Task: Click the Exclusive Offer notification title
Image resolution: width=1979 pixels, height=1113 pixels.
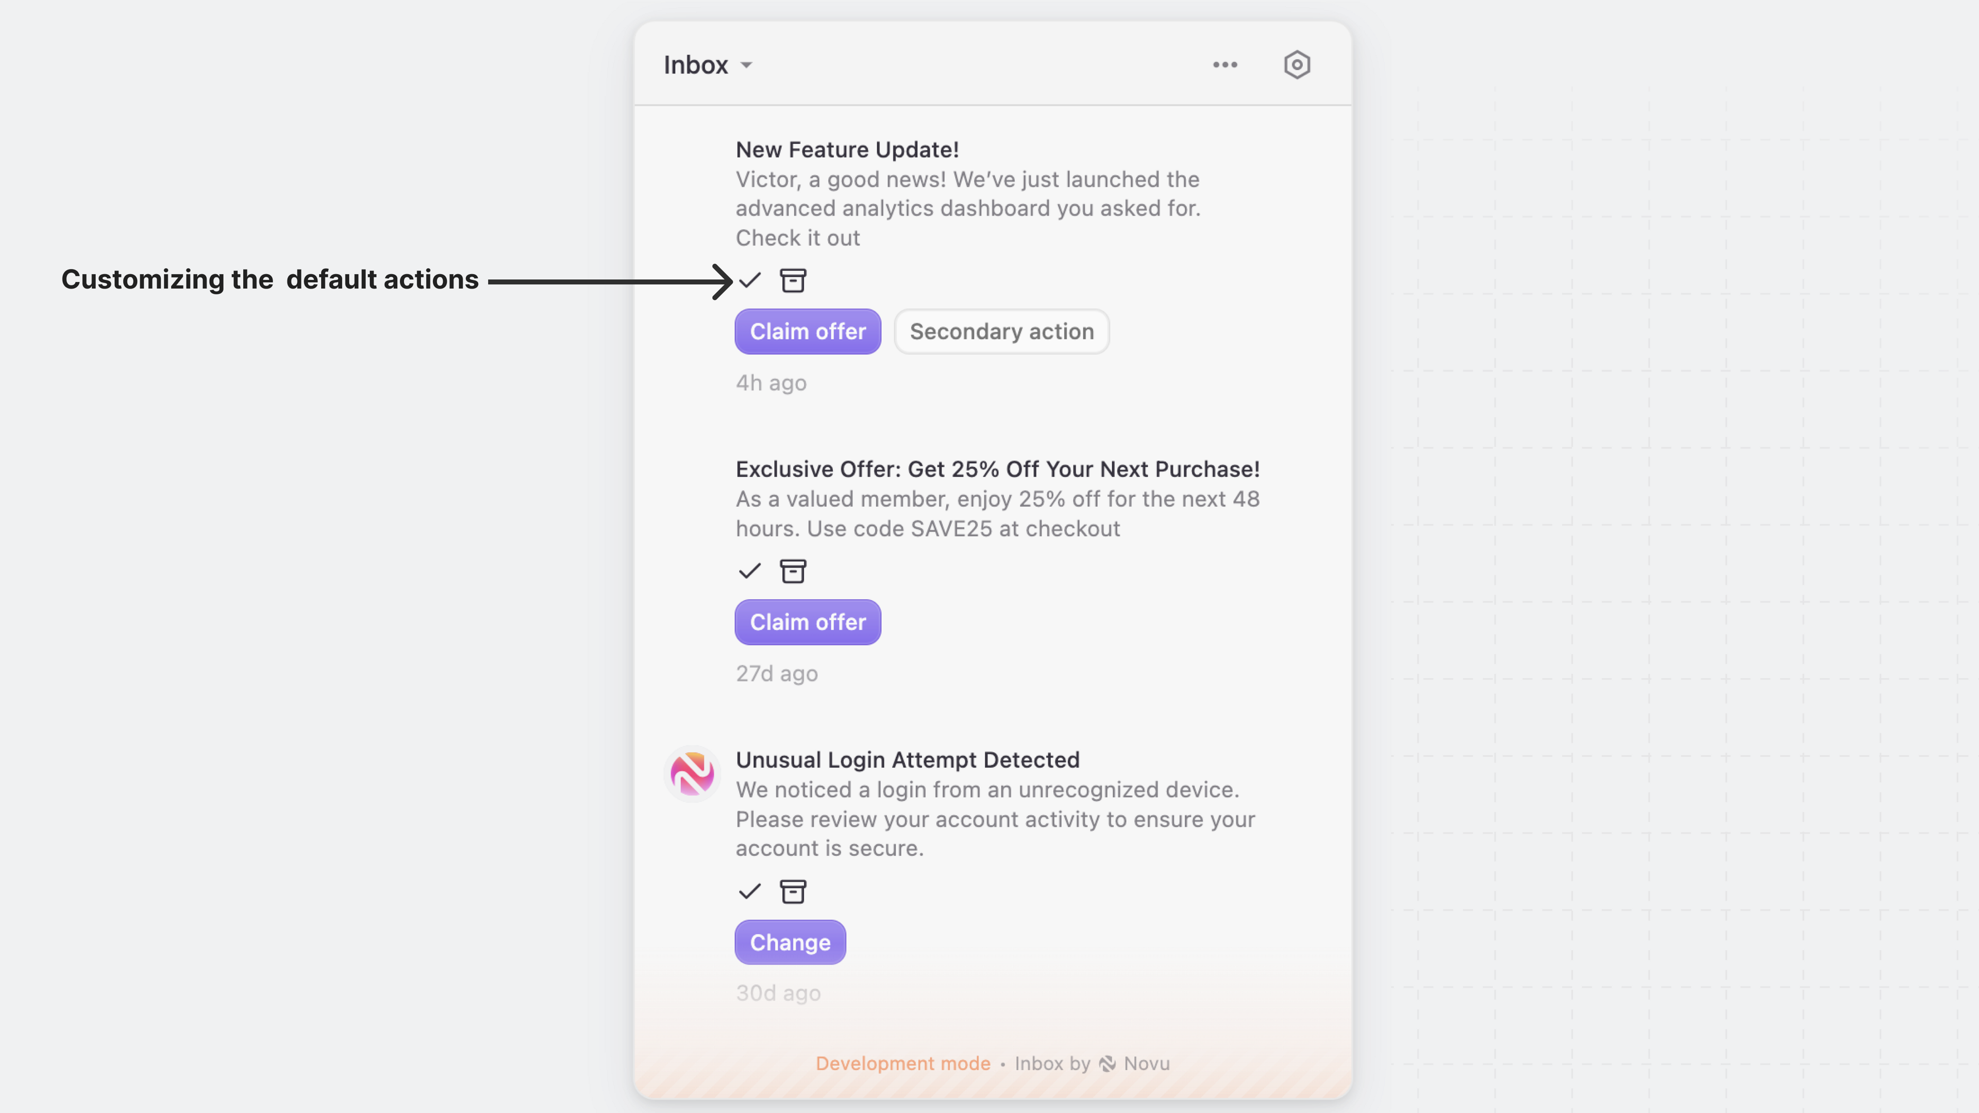Action: click(996, 468)
